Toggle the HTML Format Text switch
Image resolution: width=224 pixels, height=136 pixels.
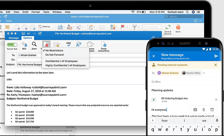tap(12, 45)
